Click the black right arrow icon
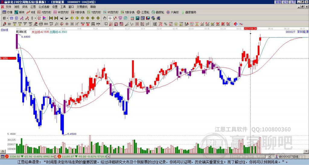Screen dimensions: 309x165 pos(67,18)
